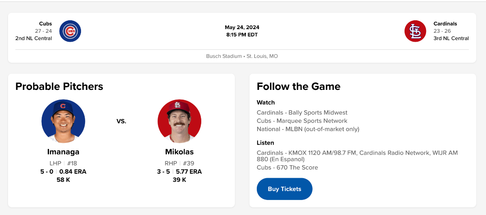
Task: Click Cubs Marquee Sports Network listing
Action: click(302, 121)
